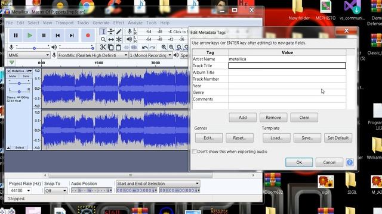
Task: Fit selection to width zoom icon
Action: (x=179, y=48)
